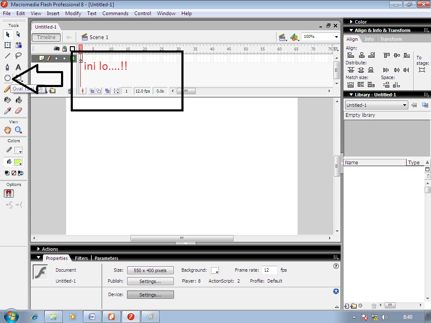Viewport: 431px width, 323px height.
Task: Select the Lasso tool
Action: coord(18,56)
